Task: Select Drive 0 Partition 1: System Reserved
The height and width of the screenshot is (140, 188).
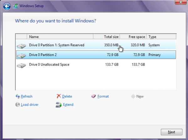Action: [x=96, y=45]
